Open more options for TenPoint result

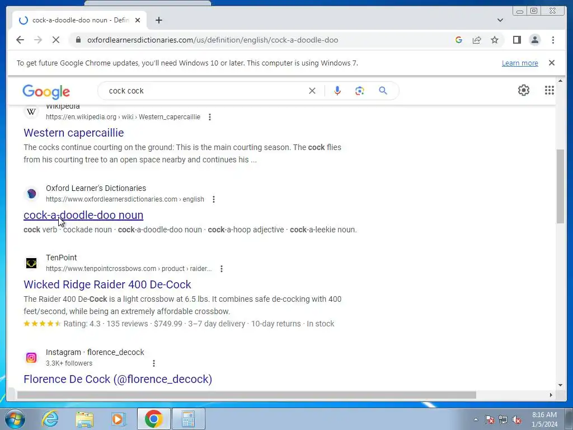point(222,269)
